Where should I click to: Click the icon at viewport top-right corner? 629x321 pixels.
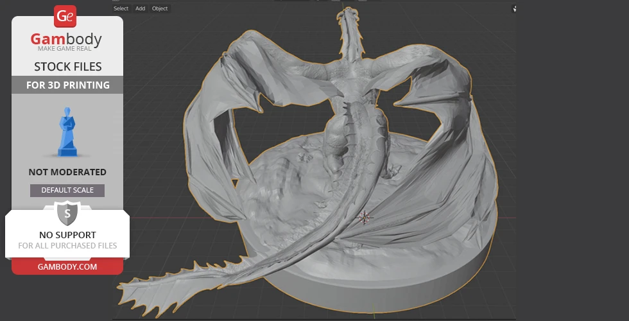513,9
